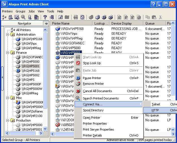Click the Navigator vertical scrollbar thumb

click(45, 70)
